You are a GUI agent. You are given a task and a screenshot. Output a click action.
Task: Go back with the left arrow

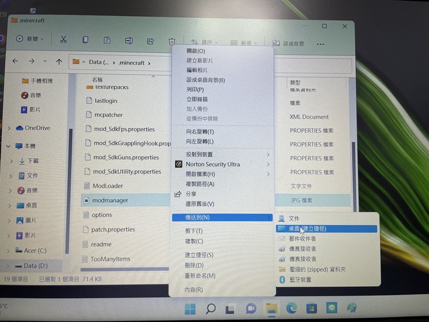point(15,61)
